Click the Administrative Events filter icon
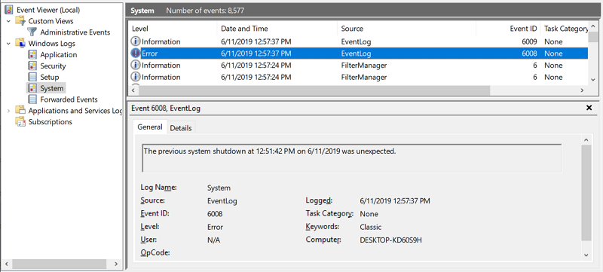Image resolution: width=603 pixels, height=272 pixels. pos(32,32)
